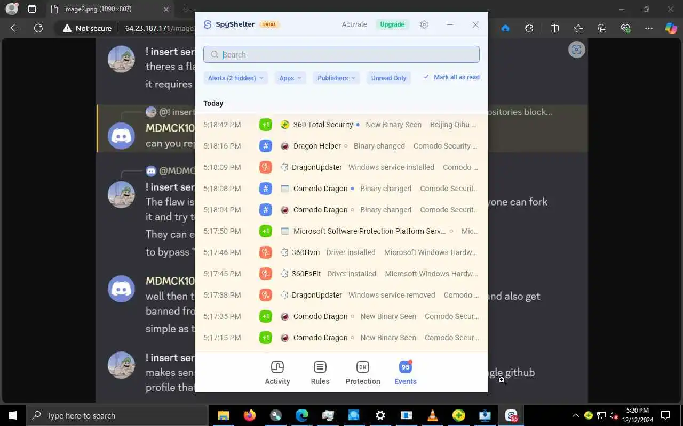Click the orange badge on 5:18:09 PM DragonUpdater row

click(x=266, y=167)
